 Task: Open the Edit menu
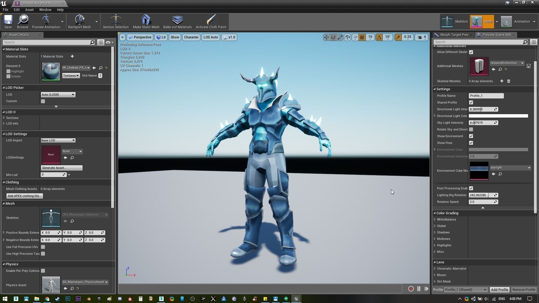[x=17, y=10]
